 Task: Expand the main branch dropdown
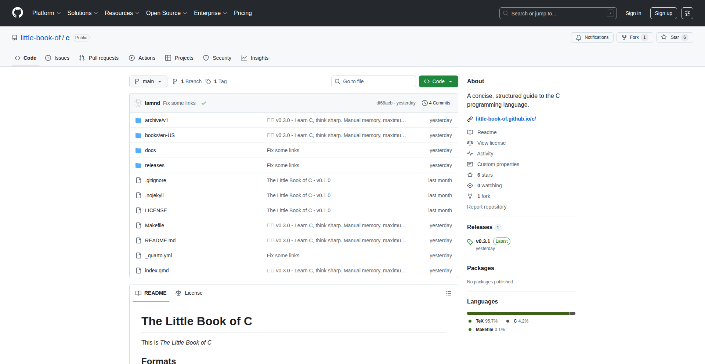[x=148, y=81]
